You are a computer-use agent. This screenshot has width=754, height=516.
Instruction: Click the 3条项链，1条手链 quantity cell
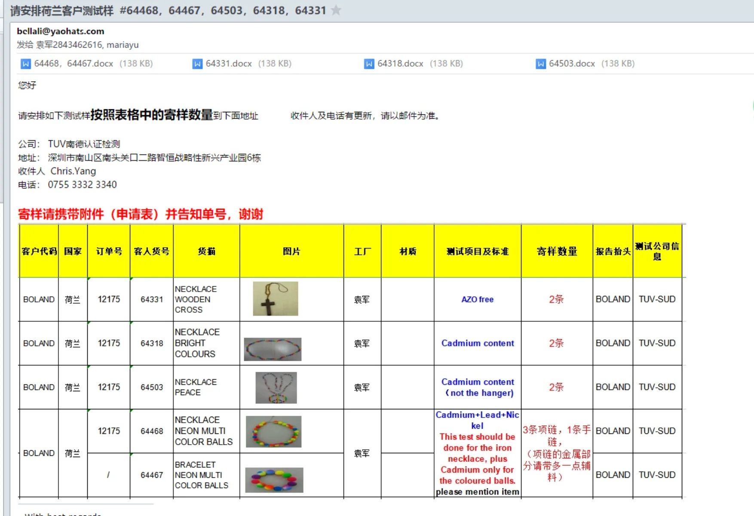tap(557, 453)
